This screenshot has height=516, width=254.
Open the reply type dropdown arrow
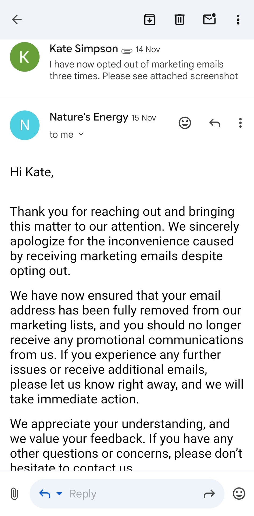[59, 494]
